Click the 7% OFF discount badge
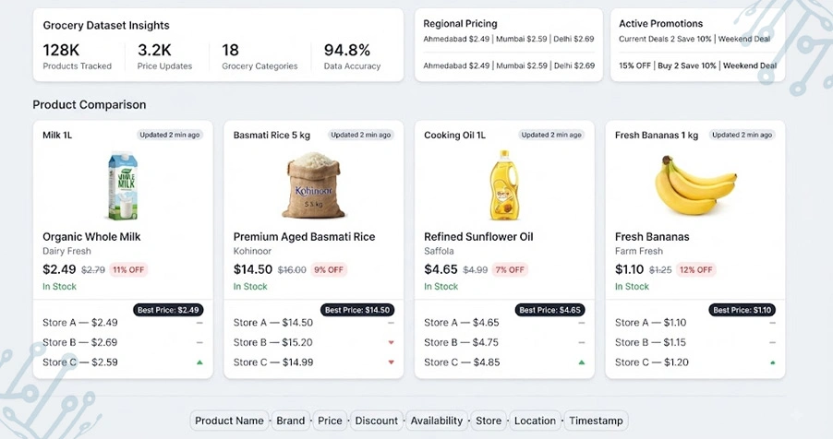 coord(510,269)
